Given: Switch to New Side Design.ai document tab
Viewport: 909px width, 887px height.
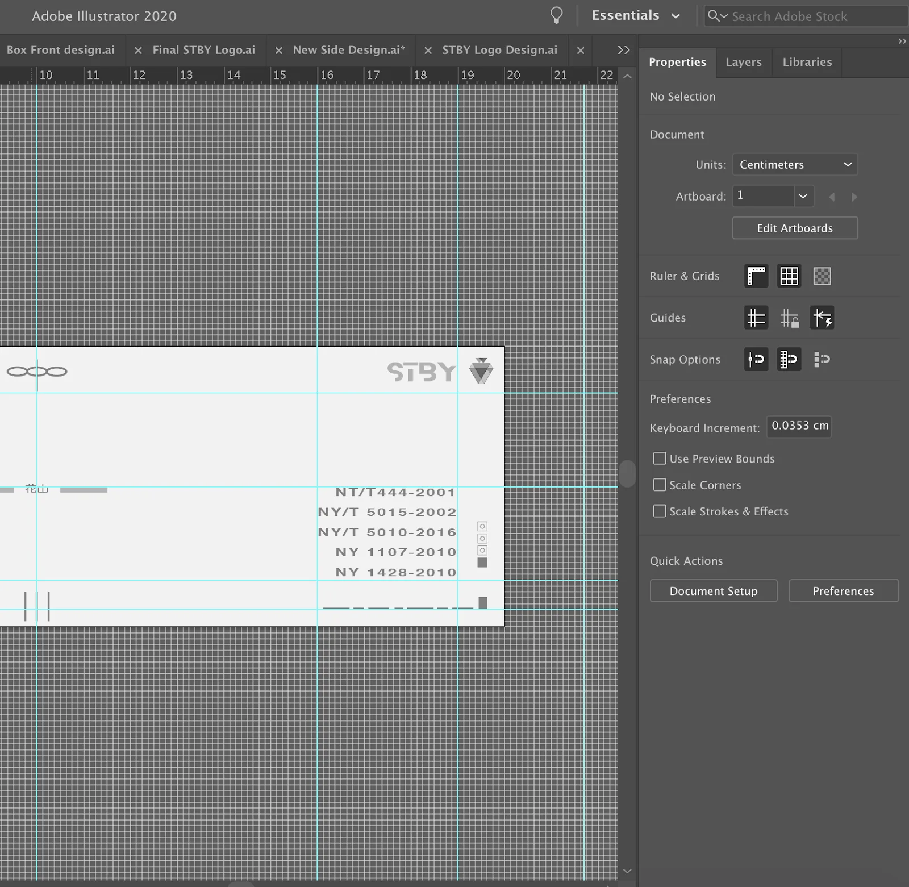Looking at the screenshot, I should coord(349,50).
